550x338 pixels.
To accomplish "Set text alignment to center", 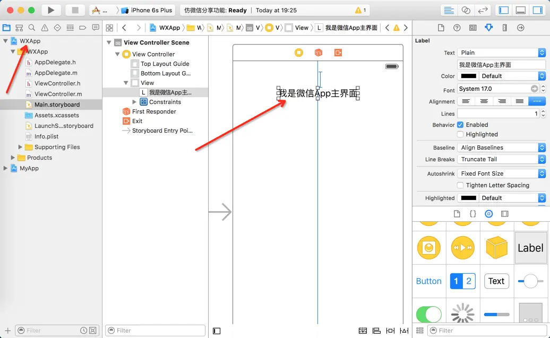I will 484,101.
